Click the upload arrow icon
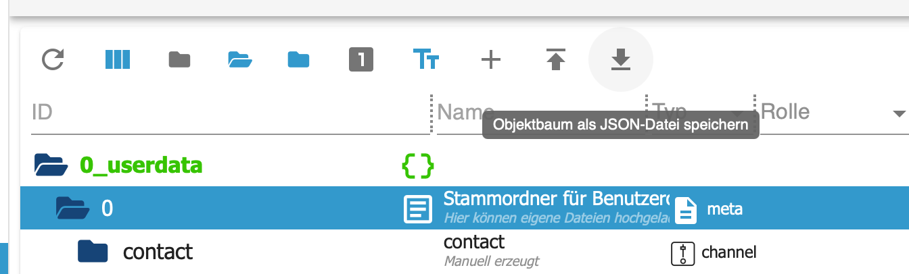909x274 pixels. pos(556,60)
